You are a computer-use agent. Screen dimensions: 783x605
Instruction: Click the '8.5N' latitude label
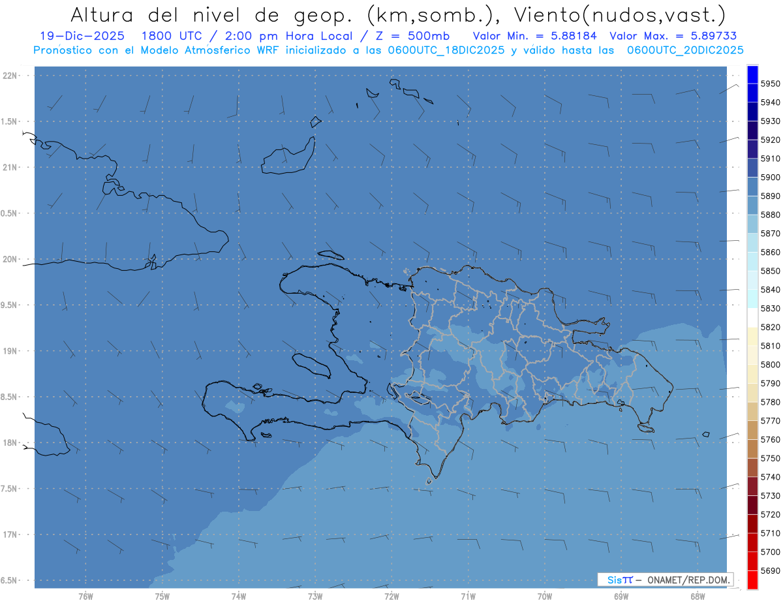pyautogui.click(x=10, y=397)
